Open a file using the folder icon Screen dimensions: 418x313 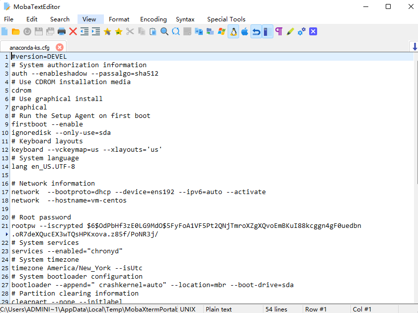[16, 31]
